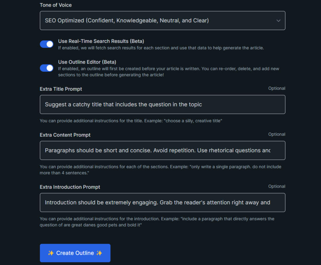Click the Optional tag beside Extra Content Prompt
Viewport: 321px width, 265px height.
tap(276, 135)
